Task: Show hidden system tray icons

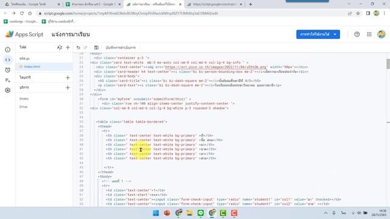Action: tap(325, 213)
